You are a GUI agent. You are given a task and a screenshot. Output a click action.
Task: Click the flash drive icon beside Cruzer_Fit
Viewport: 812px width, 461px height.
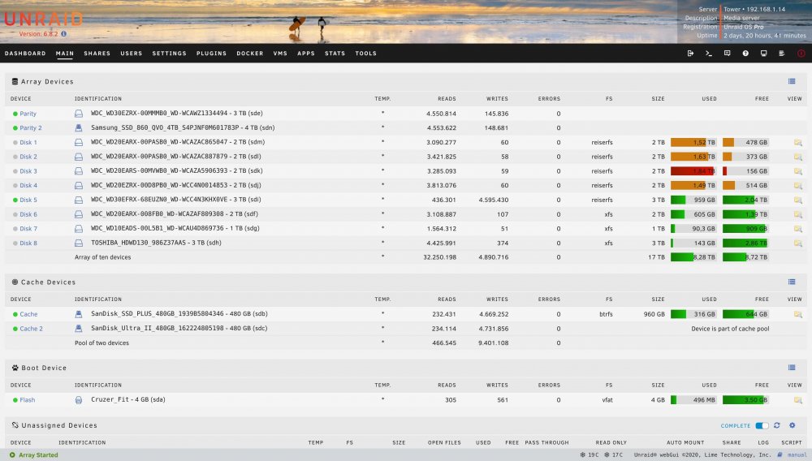[79, 400]
